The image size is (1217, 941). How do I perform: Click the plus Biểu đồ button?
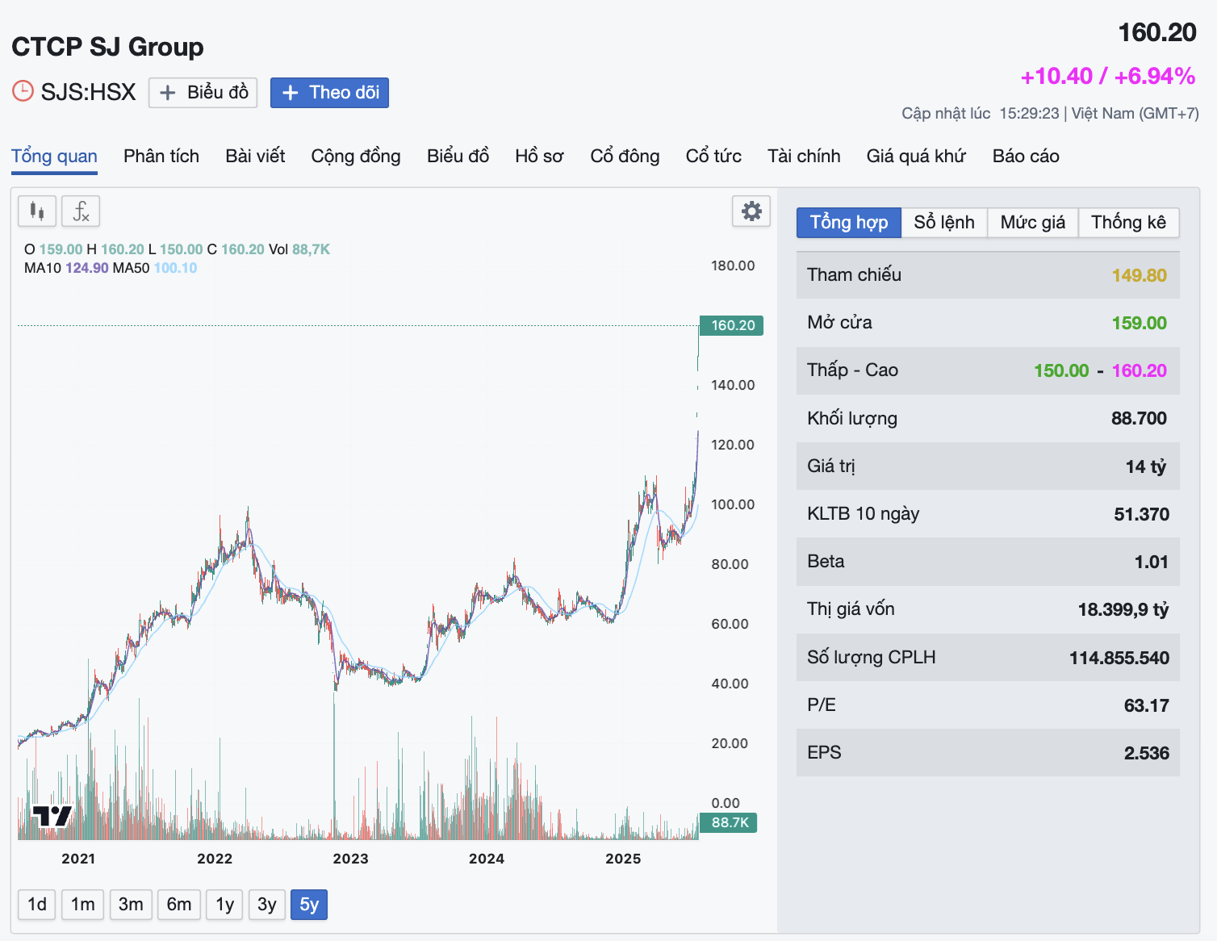point(203,93)
